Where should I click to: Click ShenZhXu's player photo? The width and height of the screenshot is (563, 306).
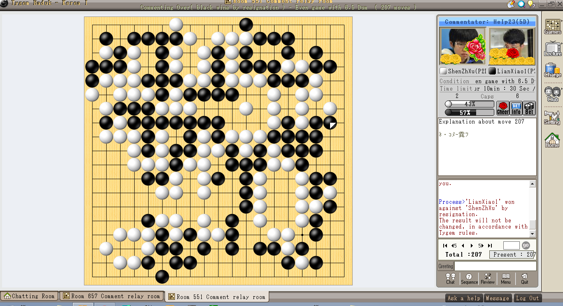[x=463, y=46]
